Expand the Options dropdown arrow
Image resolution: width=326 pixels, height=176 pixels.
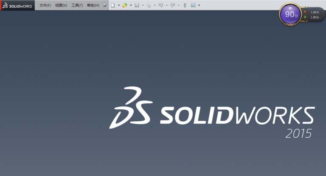[199, 6]
